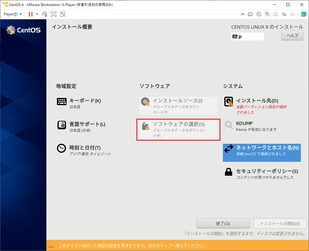
Task: Click the virtual CD/DVD device icon
Action: click(x=258, y=14)
